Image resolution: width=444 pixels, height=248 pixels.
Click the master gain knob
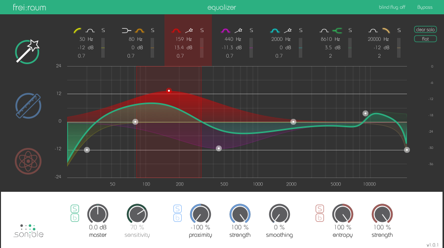[x=98, y=214]
